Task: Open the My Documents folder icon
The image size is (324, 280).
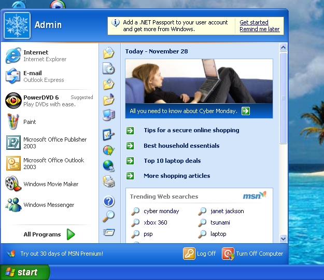Action: pyautogui.click(x=109, y=53)
